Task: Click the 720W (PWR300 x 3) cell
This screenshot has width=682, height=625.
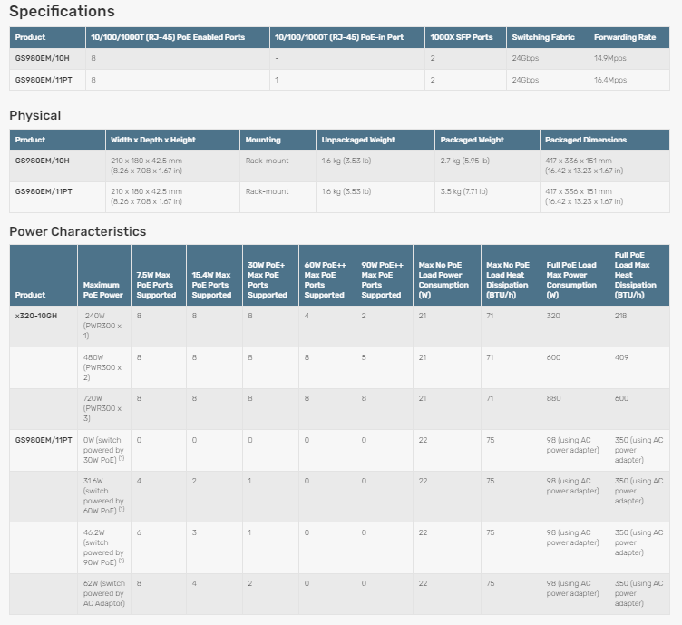Action: coord(102,409)
